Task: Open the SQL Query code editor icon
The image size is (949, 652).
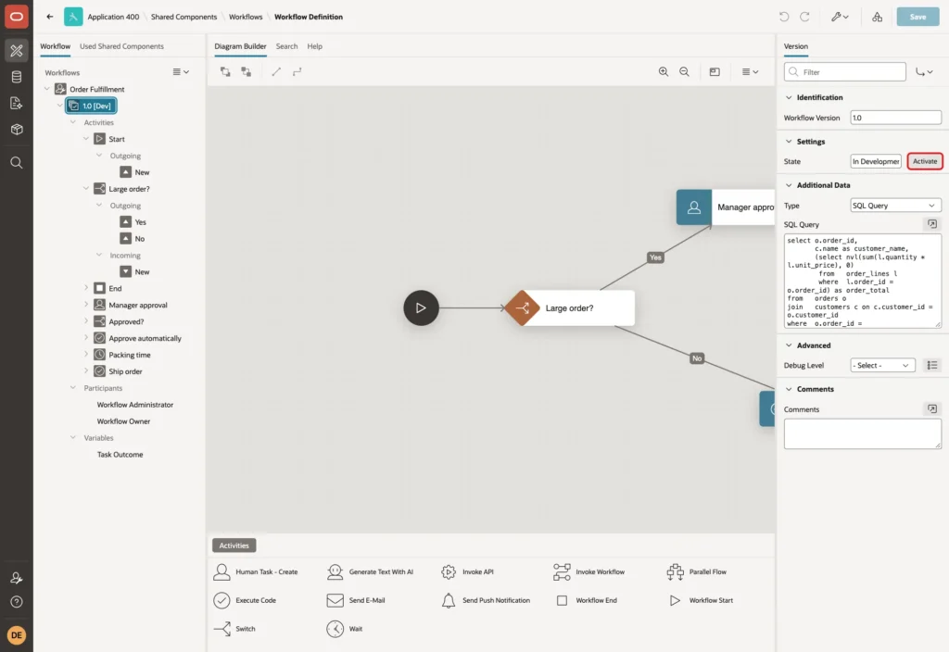Action: (x=932, y=224)
